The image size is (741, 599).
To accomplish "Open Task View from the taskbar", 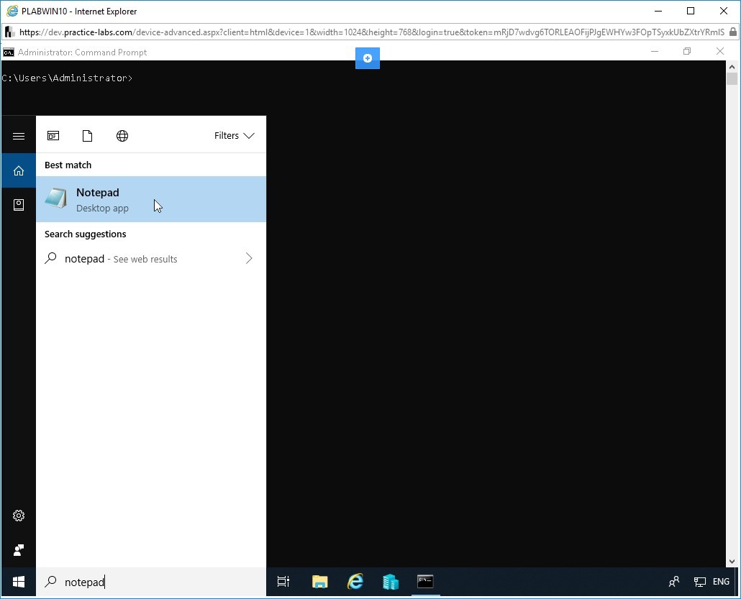I will (283, 582).
